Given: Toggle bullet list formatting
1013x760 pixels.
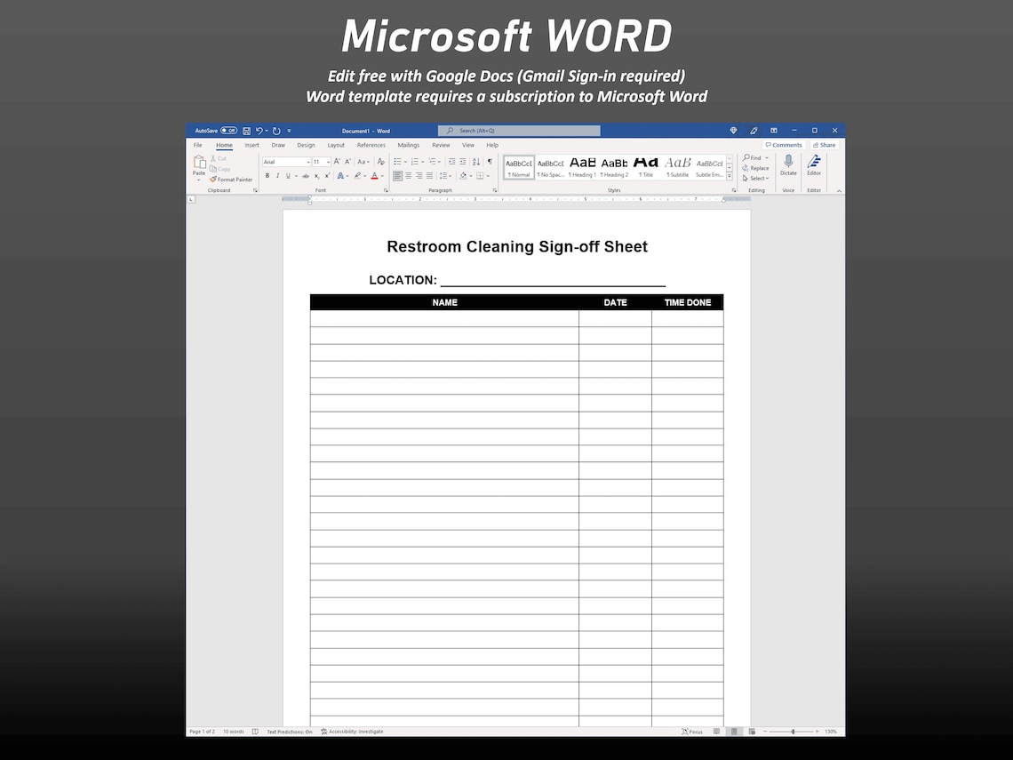Looking at the screenshot, I should pyautogui.click(x=397, y=161).
